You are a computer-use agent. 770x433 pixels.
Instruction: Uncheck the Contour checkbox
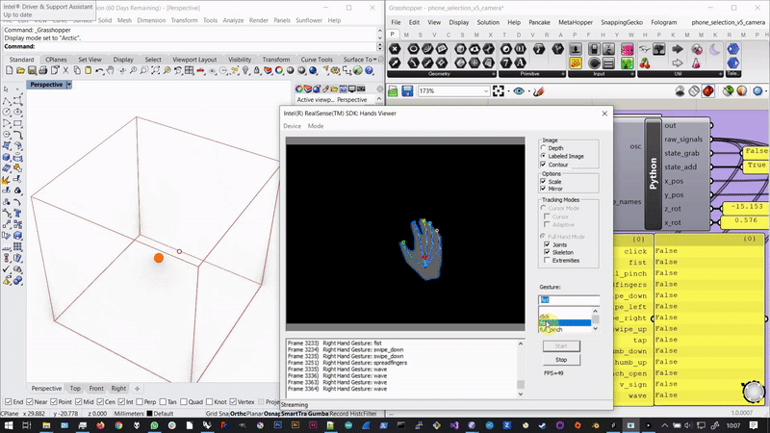point(544,165)
